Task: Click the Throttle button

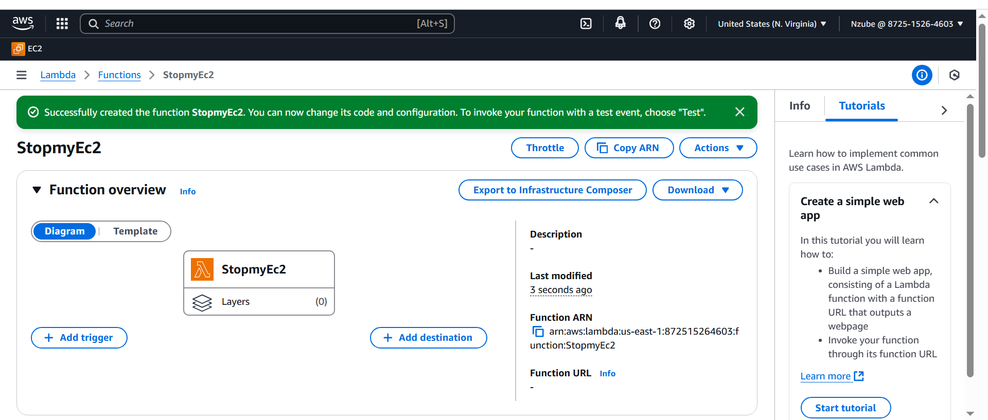Action: (x=544, y=148)
